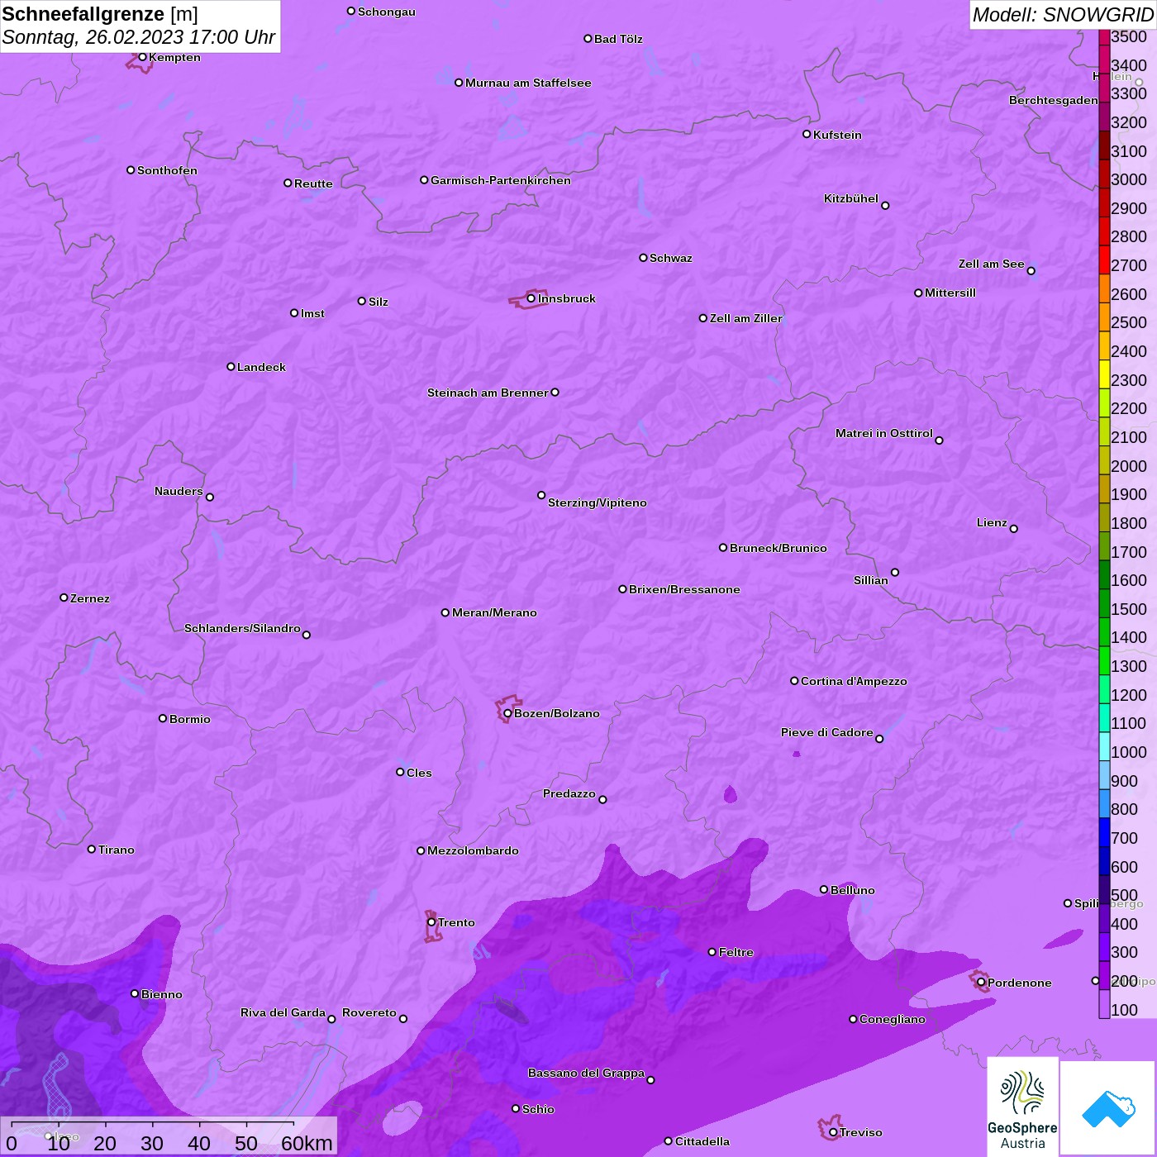Image resolution: width=1157 pixels, height=1157 pixels.
Task: Click the Nauders marker dot
Action: coord(210,498)
